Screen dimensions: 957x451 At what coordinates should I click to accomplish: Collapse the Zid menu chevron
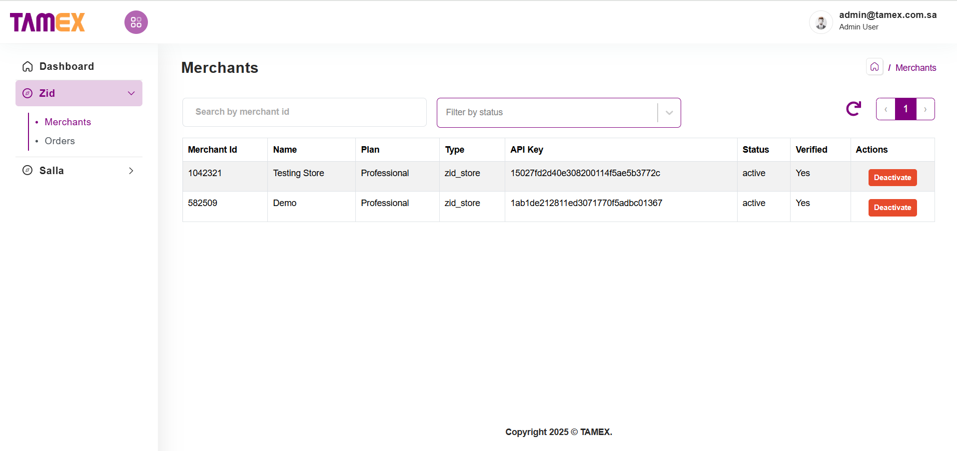pyautogui.click(x=131, y=93)
